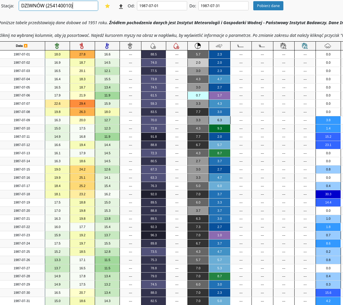Sort by cloud cover circle column

(198, 46)
